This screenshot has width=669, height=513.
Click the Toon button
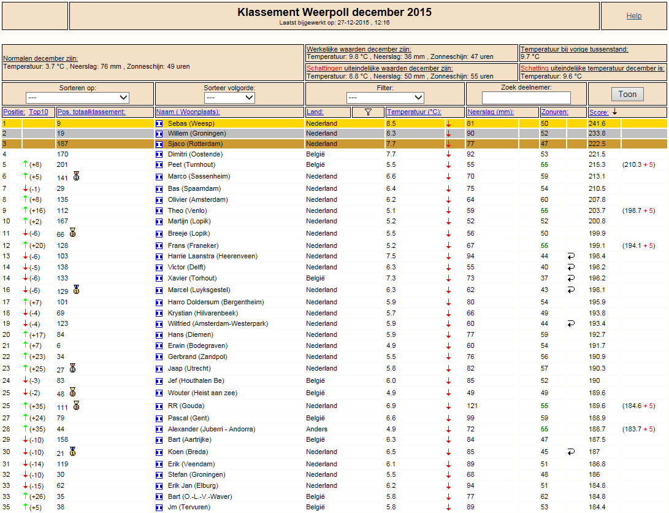point(627,94)
